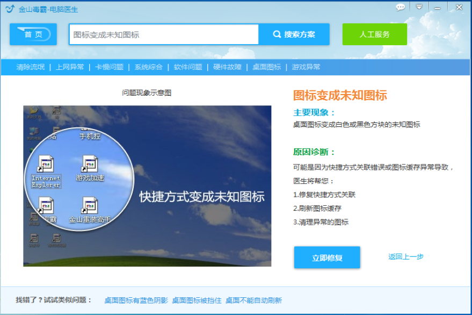Click the problem illustration image

(x=147, y=186)
